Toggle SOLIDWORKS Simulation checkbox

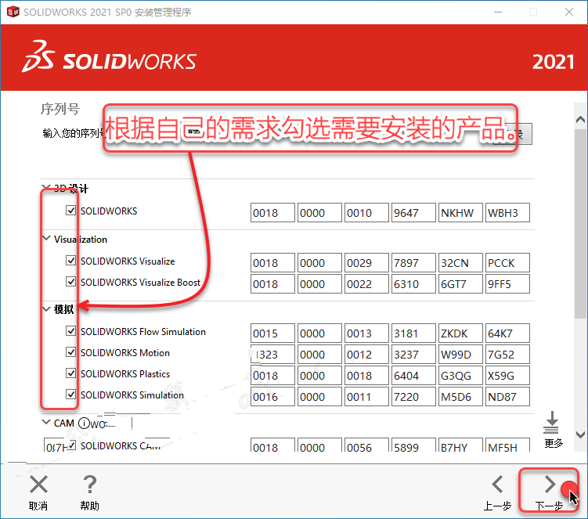(71, 394)
